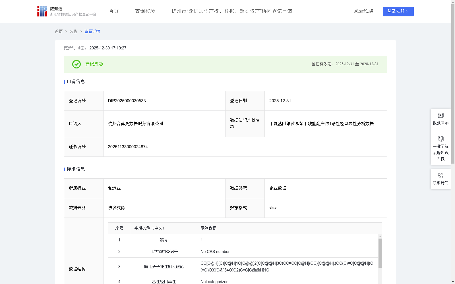Click the 序号 column header
Screen dimensions: 455x284
point(119,228)
